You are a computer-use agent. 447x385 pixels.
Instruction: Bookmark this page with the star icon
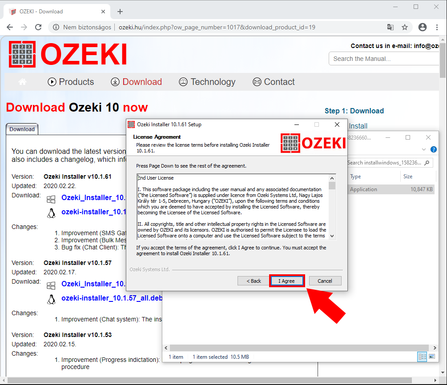tap(405, 27)
